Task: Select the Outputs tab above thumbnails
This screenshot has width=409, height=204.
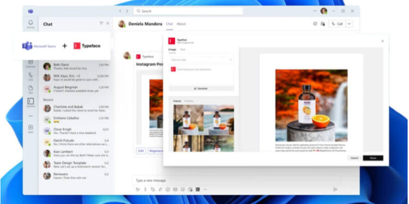Action: coord(177,101)
